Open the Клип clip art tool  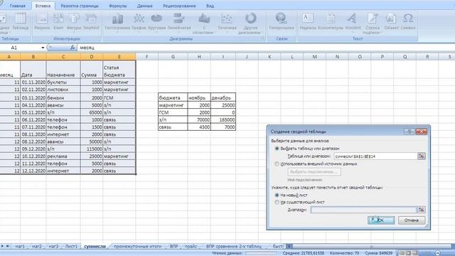(58, 22)
